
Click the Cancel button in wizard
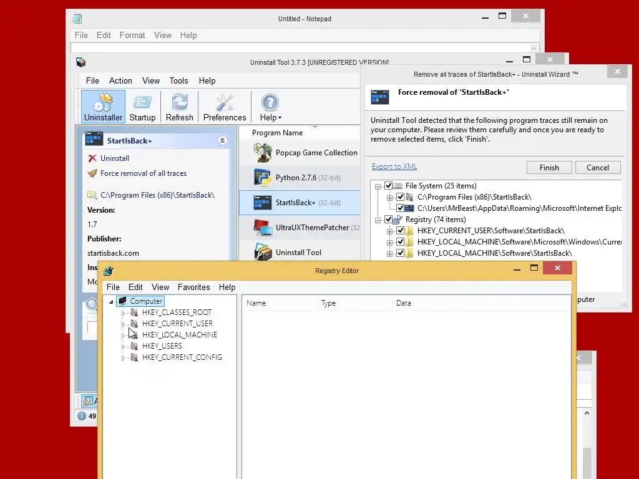[x=597, y=167]
